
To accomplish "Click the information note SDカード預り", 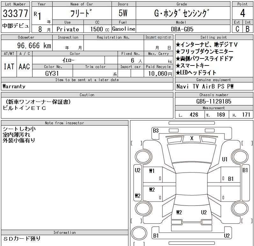I will (22, 239).
